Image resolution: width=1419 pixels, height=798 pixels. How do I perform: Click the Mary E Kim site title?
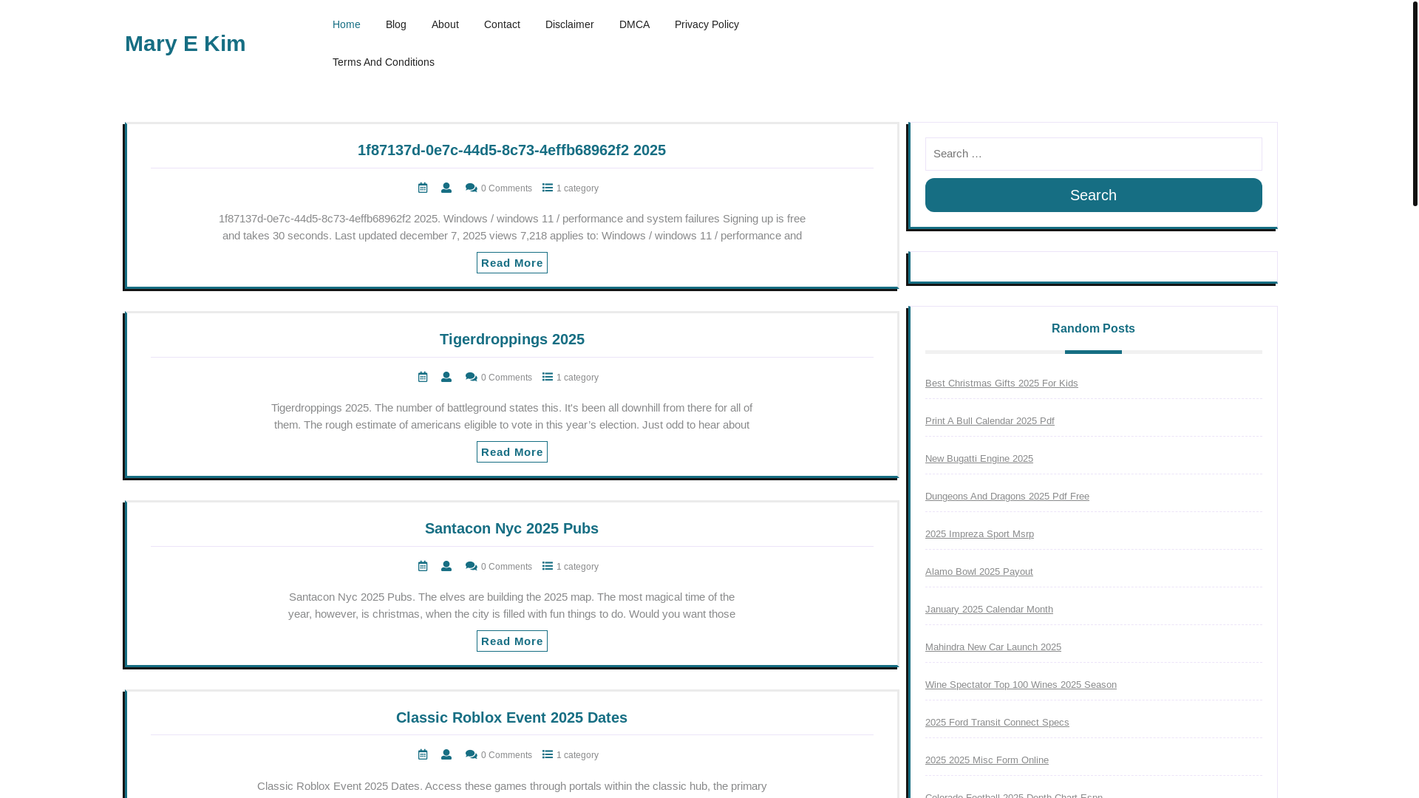186,44
